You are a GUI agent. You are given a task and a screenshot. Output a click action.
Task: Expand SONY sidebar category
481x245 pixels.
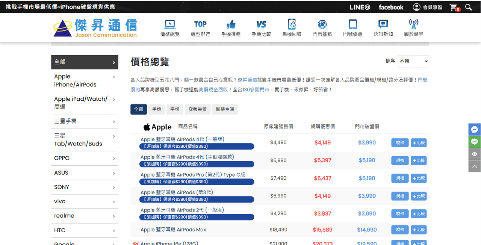pos(85,187)
